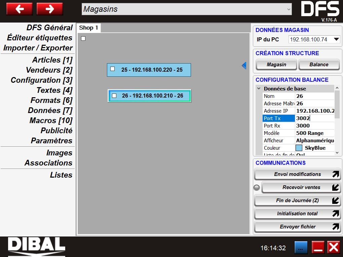Tick the Shop 1 top-left checkbox
The height and width of the screenshot is (257, 343).
[x=83, y=39]
